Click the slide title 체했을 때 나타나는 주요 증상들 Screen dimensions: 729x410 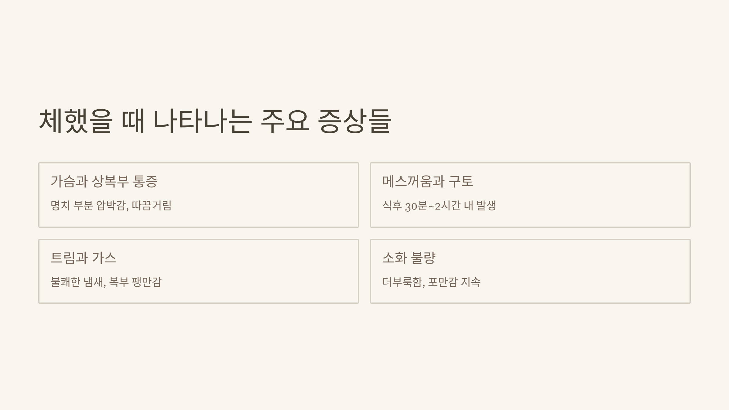[215, 121]
